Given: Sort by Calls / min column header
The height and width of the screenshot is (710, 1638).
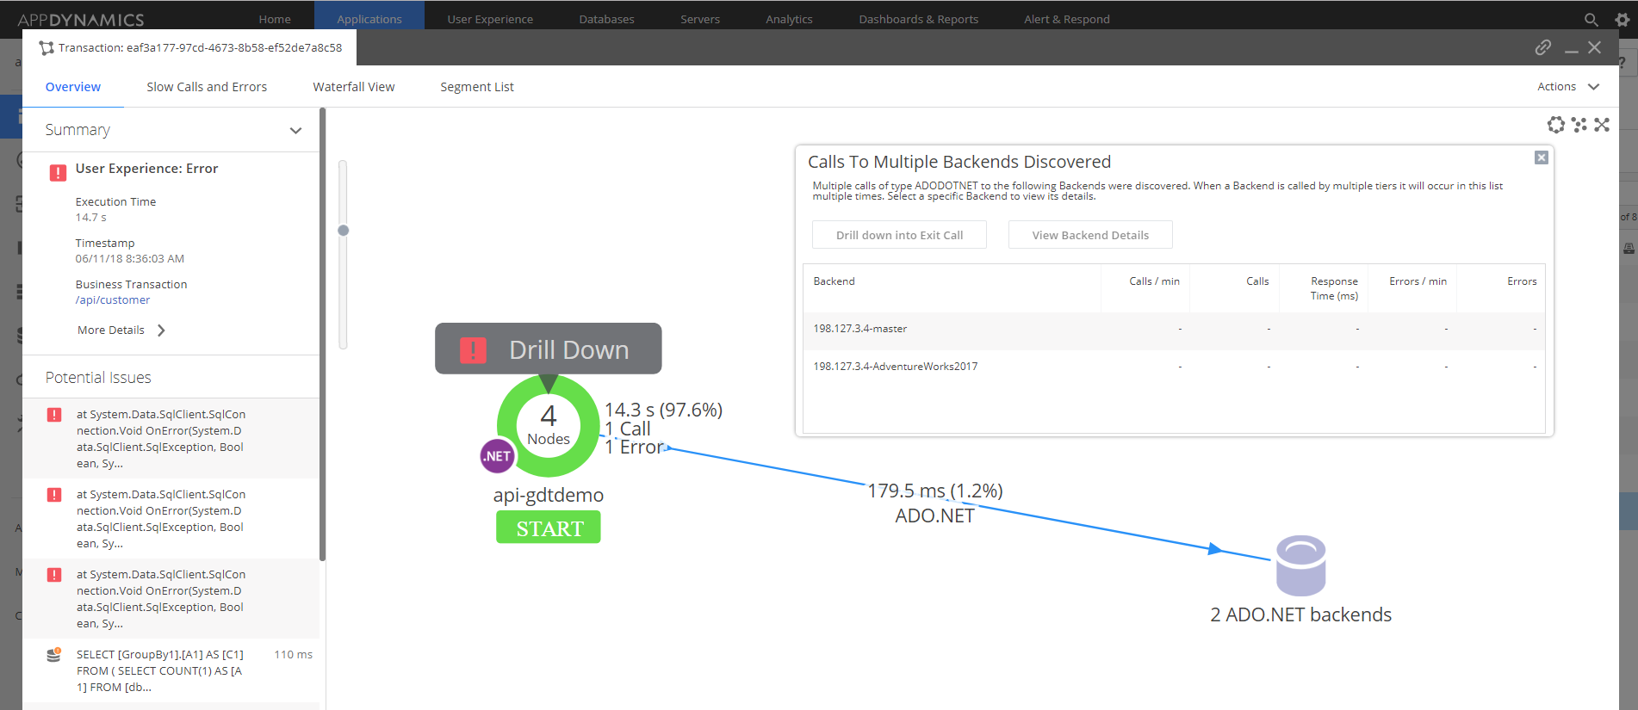Looking at the screenshot, I should click(x=1154, y=281).
